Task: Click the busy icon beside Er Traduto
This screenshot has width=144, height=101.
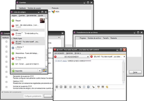Action: point(13,59)
